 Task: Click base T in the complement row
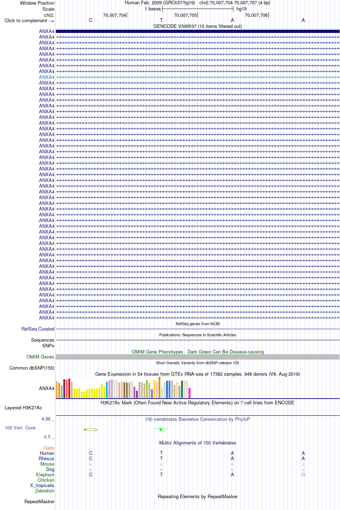coord(161,20)
